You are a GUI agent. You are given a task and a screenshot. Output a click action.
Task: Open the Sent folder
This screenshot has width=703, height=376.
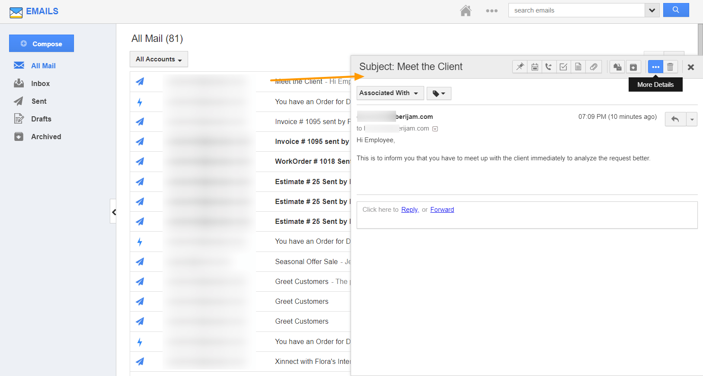tap(39, 101)
